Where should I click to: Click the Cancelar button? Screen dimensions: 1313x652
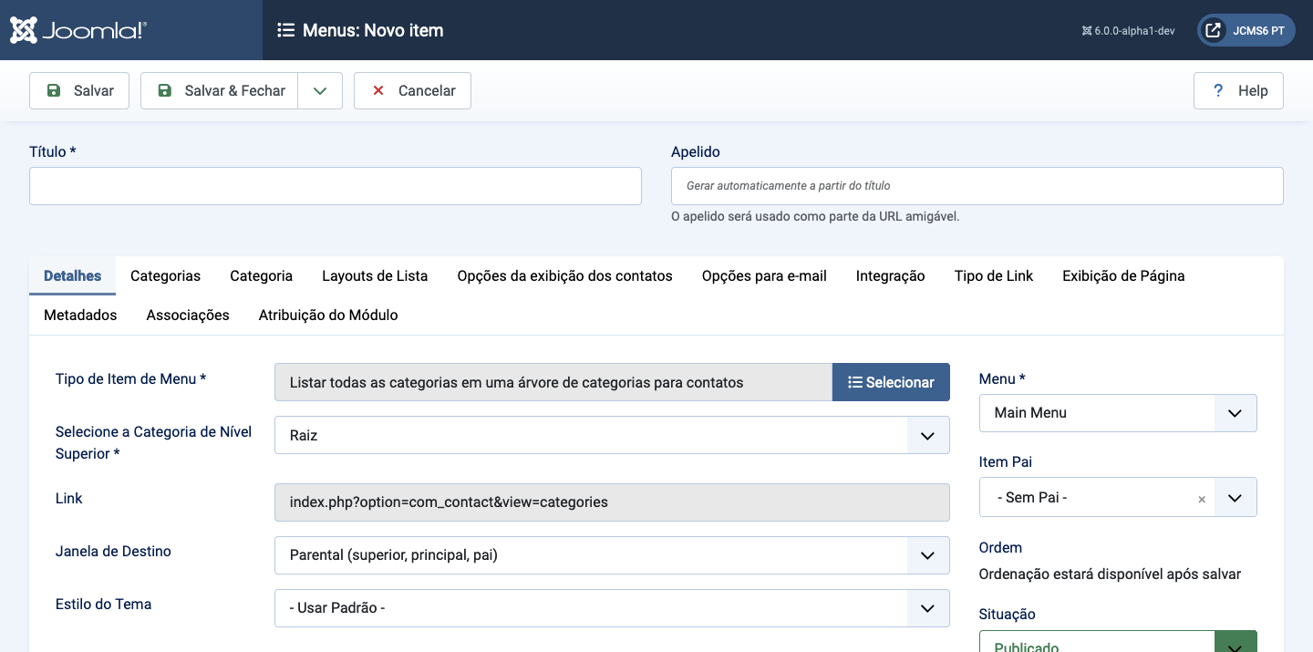point(412,91)
